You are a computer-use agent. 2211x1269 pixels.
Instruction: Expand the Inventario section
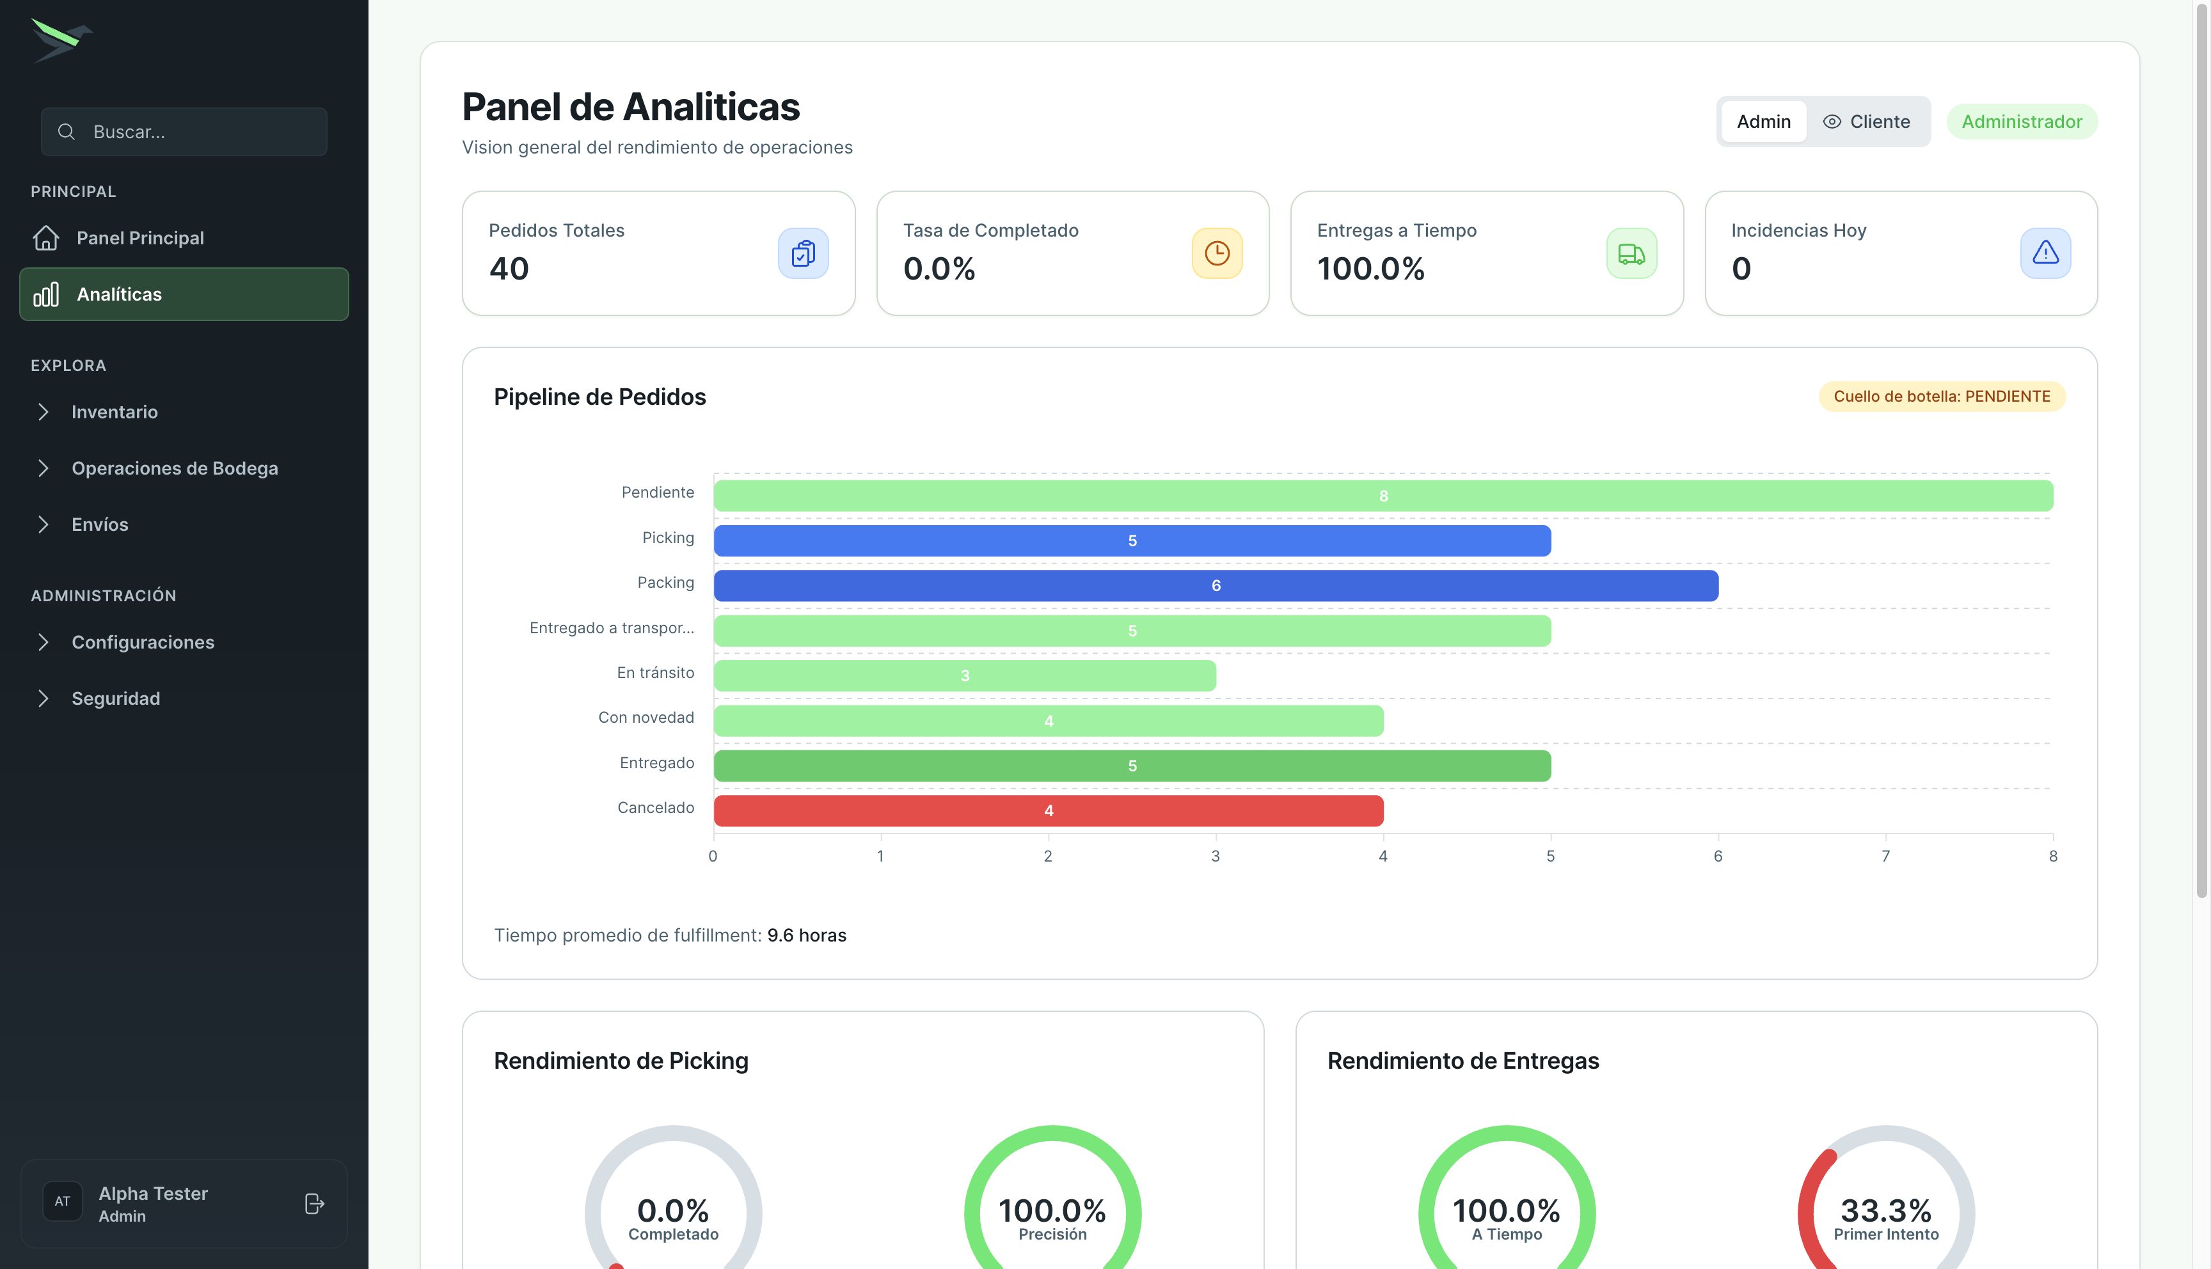tap(184, 413)
